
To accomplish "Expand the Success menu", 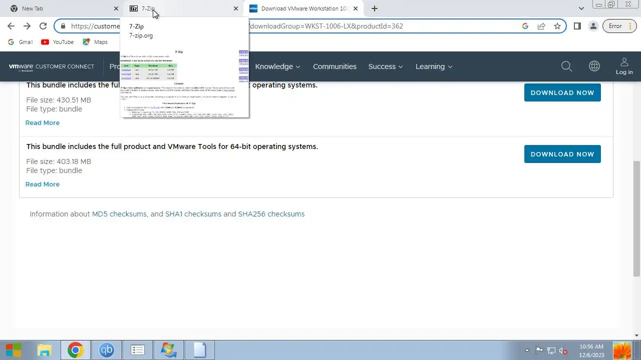I will pos(386,66).
